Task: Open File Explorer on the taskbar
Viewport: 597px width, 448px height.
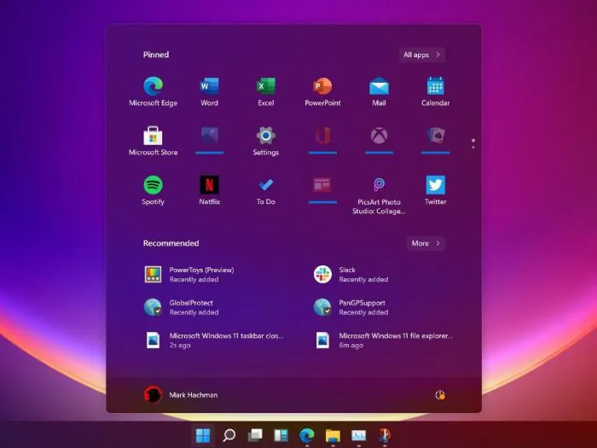Action: click(333, 435)
